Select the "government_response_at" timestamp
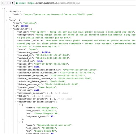136x134 pixels. [x=68, y=75]
